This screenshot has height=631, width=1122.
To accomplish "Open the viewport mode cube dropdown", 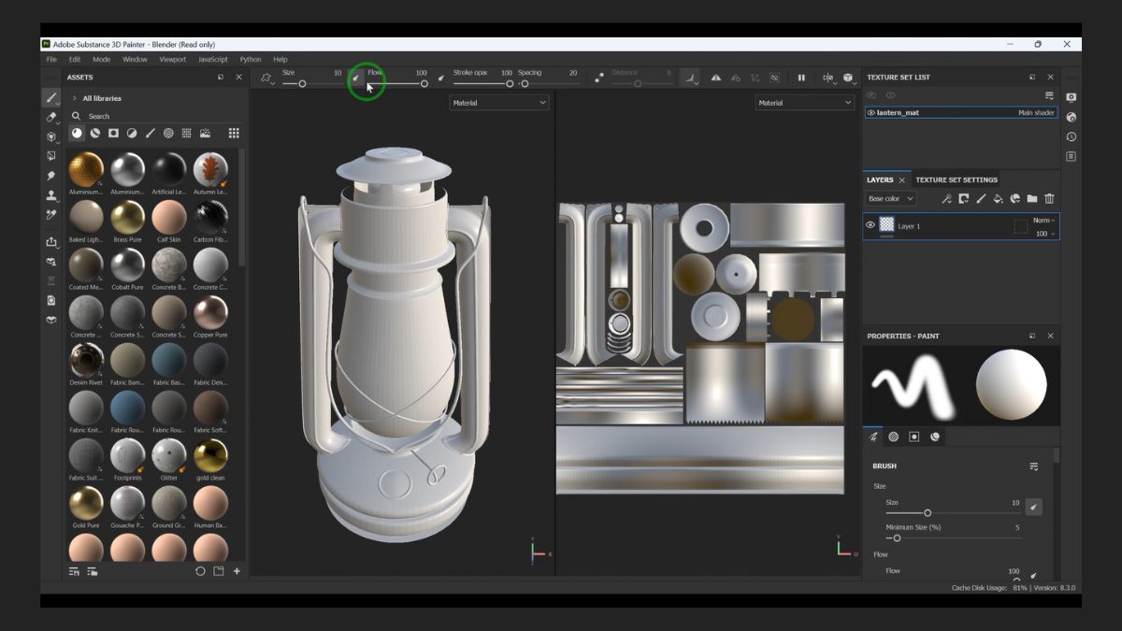I will point(848,79).
